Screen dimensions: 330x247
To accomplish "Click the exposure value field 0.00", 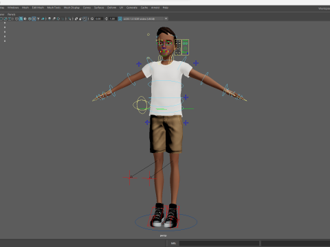I will click(x=98, y=19).
